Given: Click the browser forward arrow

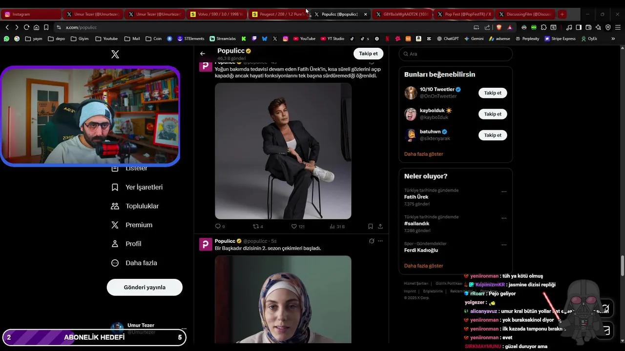Looking at the screenshot, I should click(x=17, y=27).
